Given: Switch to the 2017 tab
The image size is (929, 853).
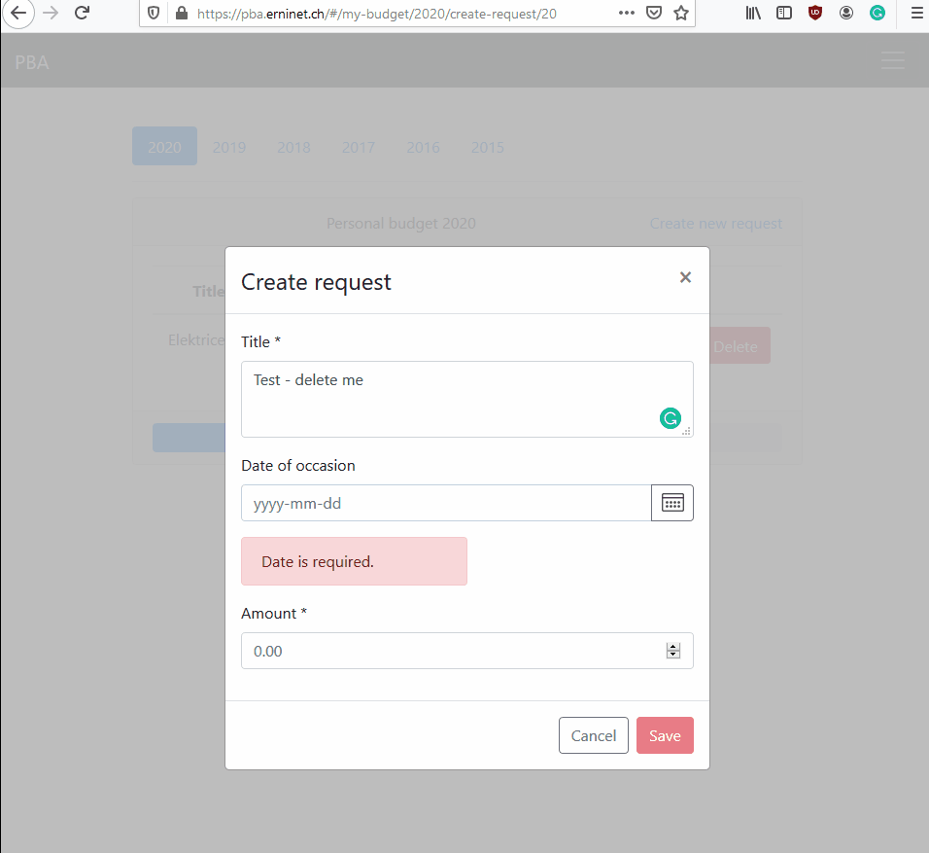Looking at the screenshot, I should pos(359,147).
